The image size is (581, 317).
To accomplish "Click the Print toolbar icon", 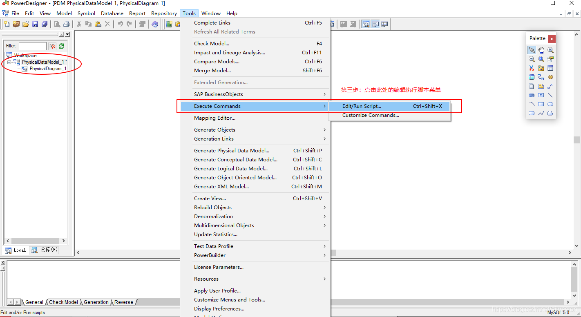I will (x=66, y=24).
